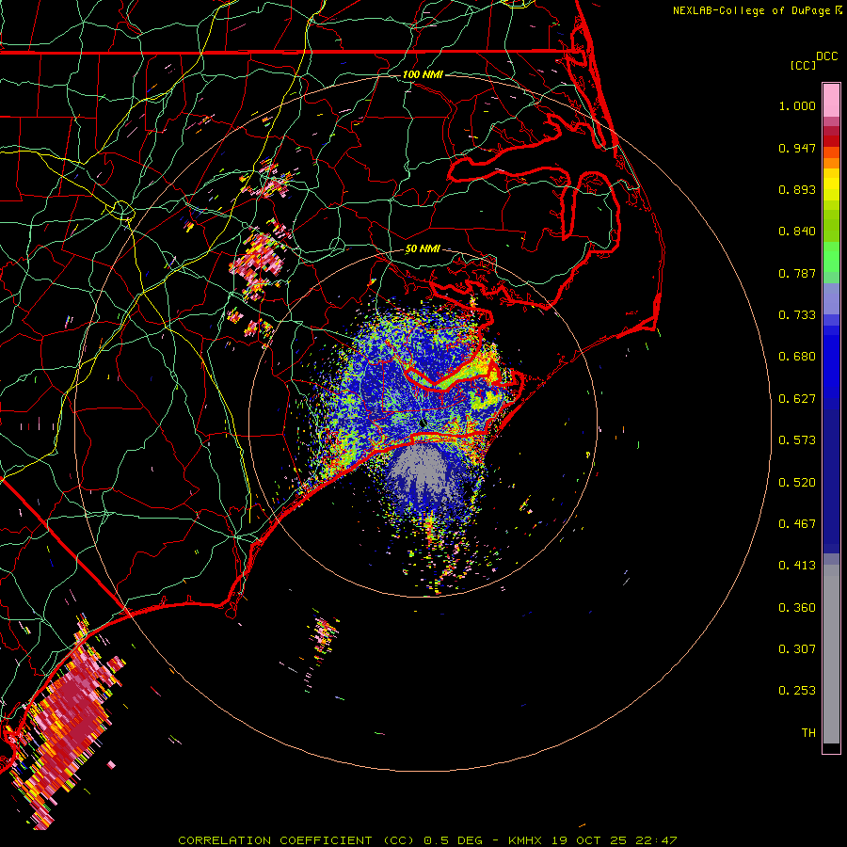The image size is (847, 847).
Task: Click the TH threshold label
Action: 808,733
